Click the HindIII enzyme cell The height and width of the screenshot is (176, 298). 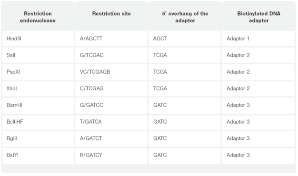(38, 39)
